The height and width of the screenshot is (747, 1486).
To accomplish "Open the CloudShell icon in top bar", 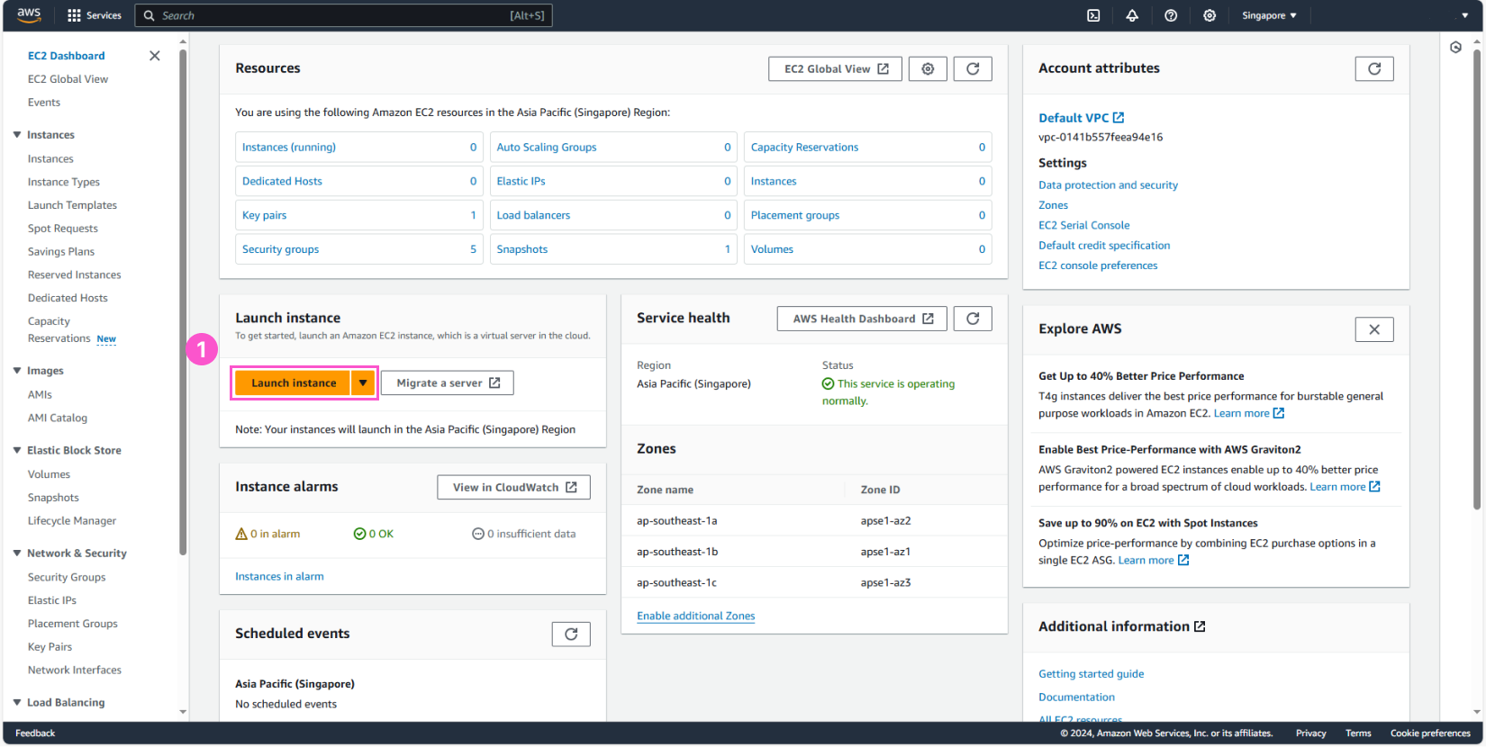I will [1093, 15].
